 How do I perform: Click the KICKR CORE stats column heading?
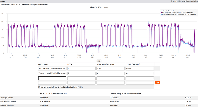[53, 94]
